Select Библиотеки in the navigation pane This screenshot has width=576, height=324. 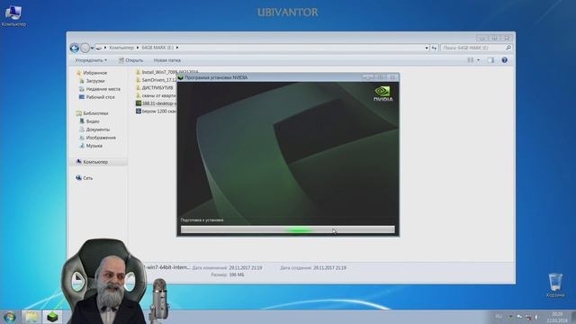coord(95,113)
